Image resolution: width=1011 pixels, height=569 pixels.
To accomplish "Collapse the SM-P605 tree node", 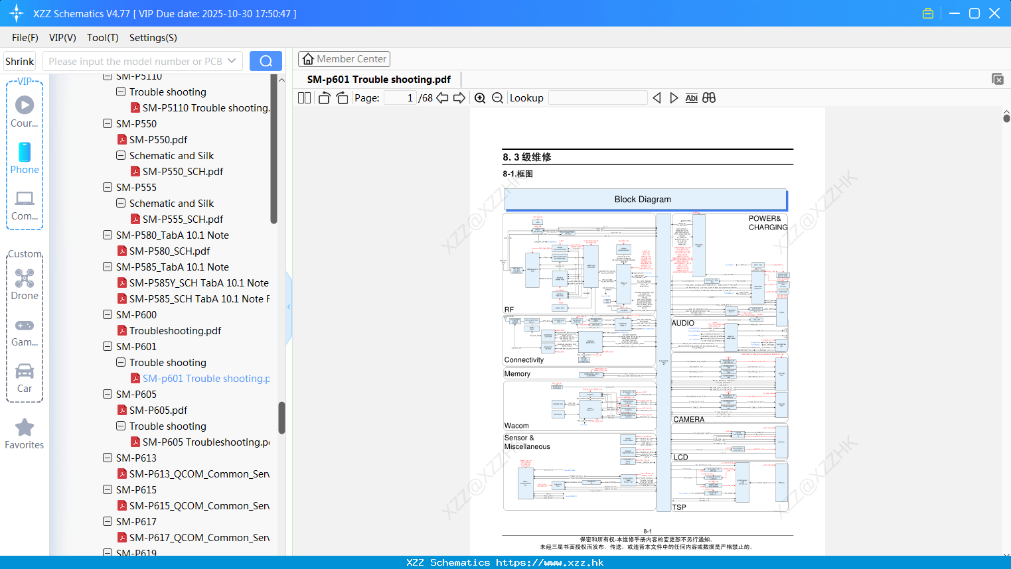I will tap(108, 394).
